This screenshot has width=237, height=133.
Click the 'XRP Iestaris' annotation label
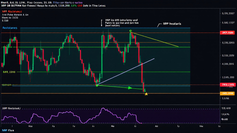tap(172, 24)
